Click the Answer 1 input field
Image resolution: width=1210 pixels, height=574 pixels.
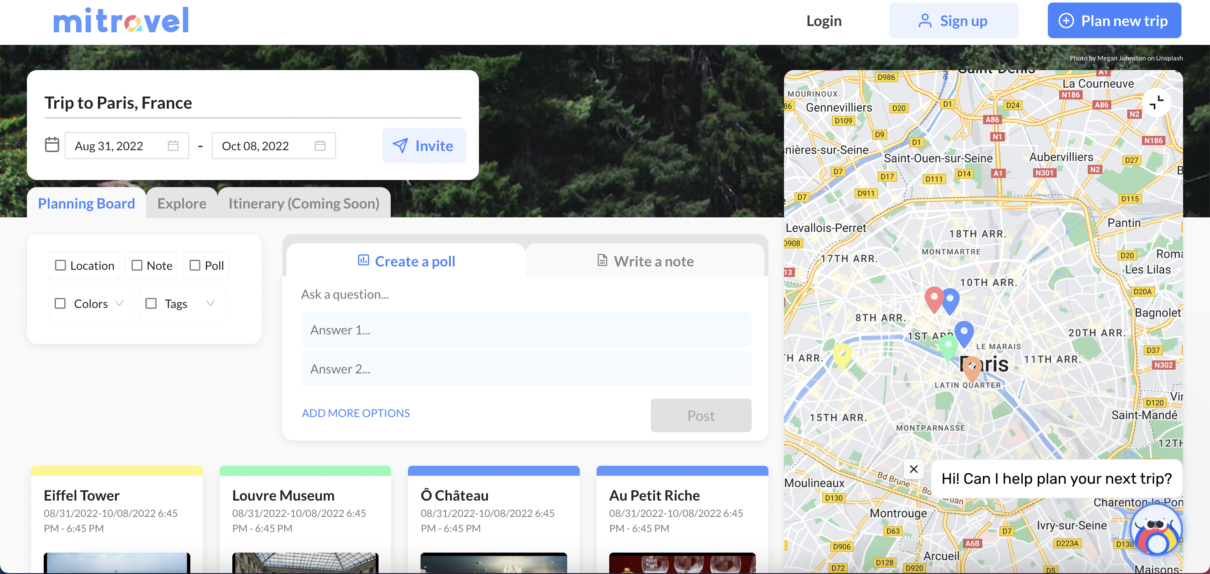coord(526,330)
